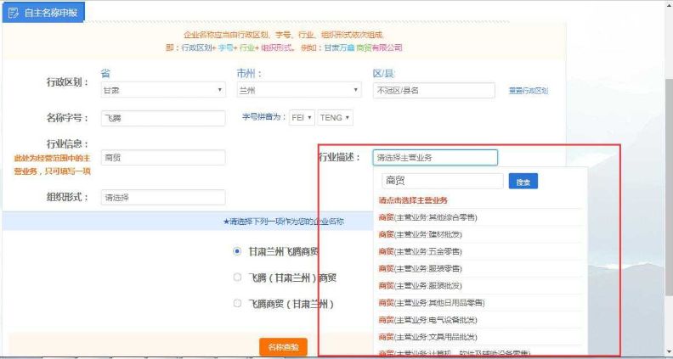Screen dimensions: 673x359
Task: Choose 商贸(主营业务:其他日用品零售)
Action: pos(432,303)
